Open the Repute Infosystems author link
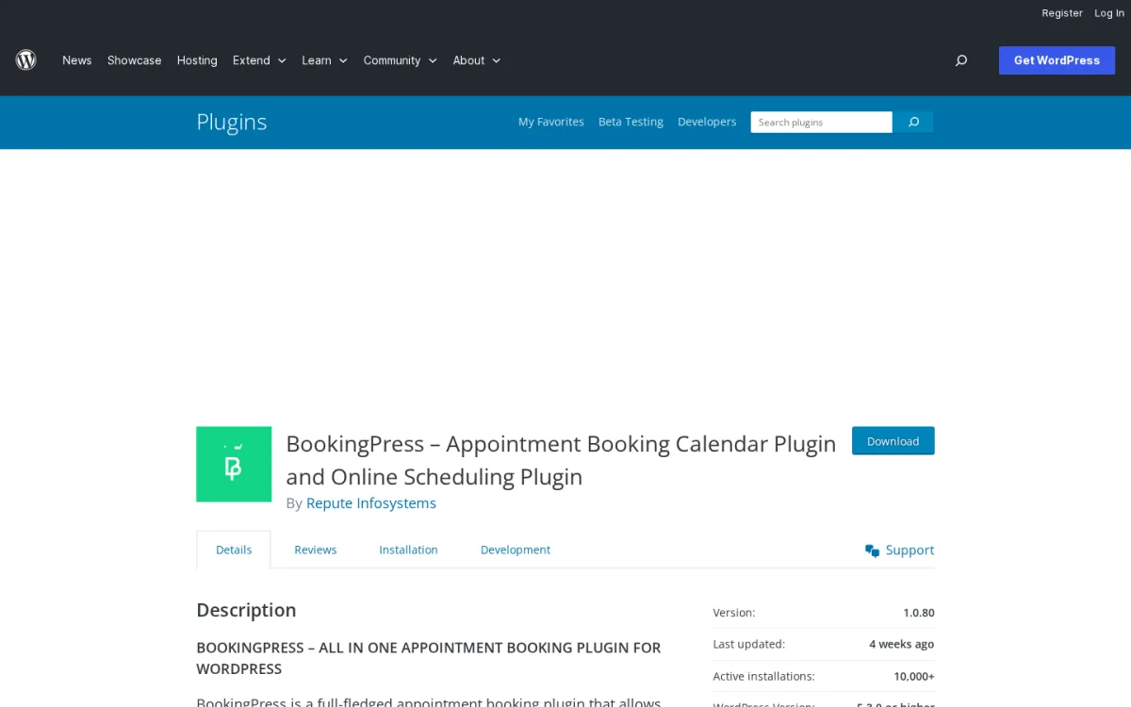Image resolution: width=1131 pixels, height=707 pixels. point(371,503)
